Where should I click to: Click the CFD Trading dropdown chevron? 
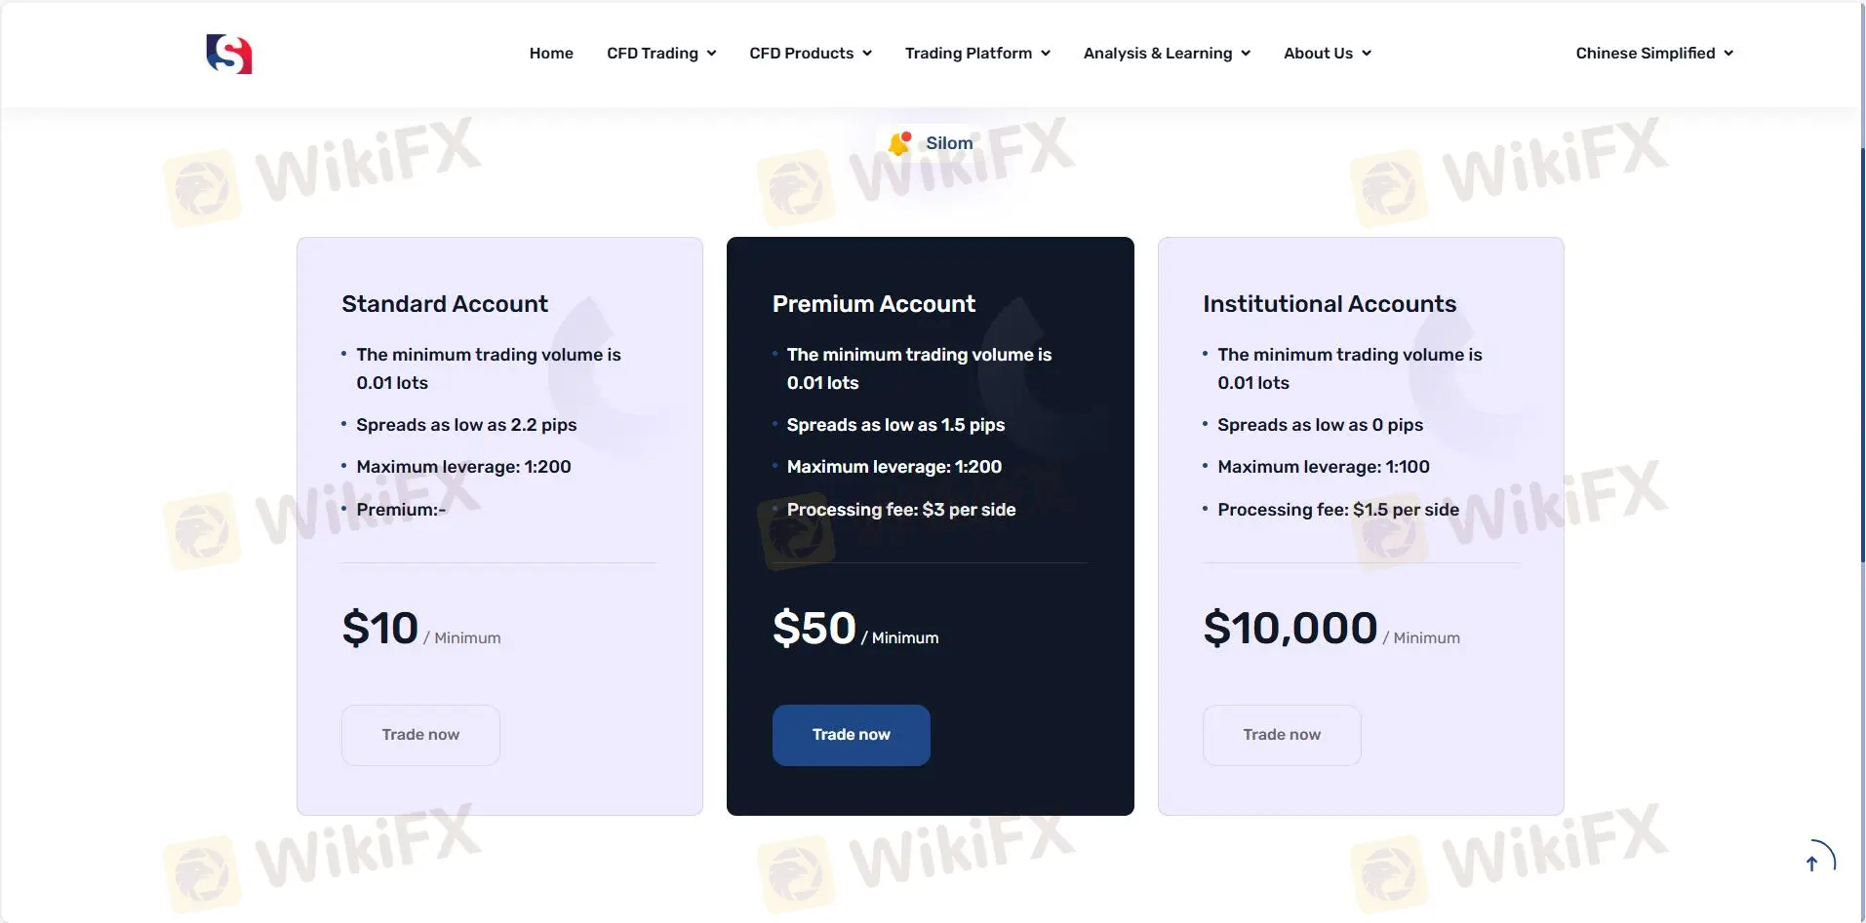click(x=711, y=54)
